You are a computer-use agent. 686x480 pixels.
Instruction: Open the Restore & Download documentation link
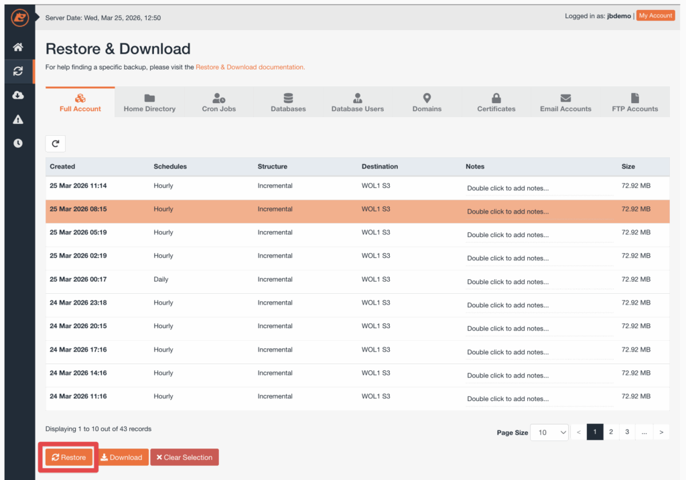[250, 67]
